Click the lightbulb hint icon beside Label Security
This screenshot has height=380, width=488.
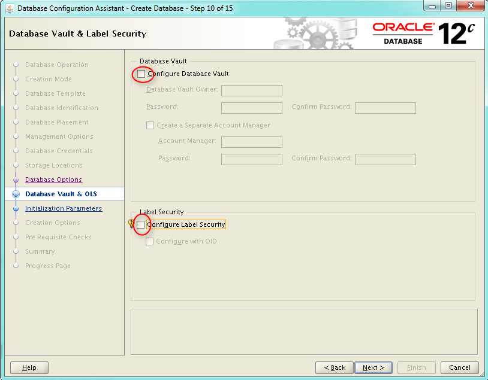coord(131,224)
